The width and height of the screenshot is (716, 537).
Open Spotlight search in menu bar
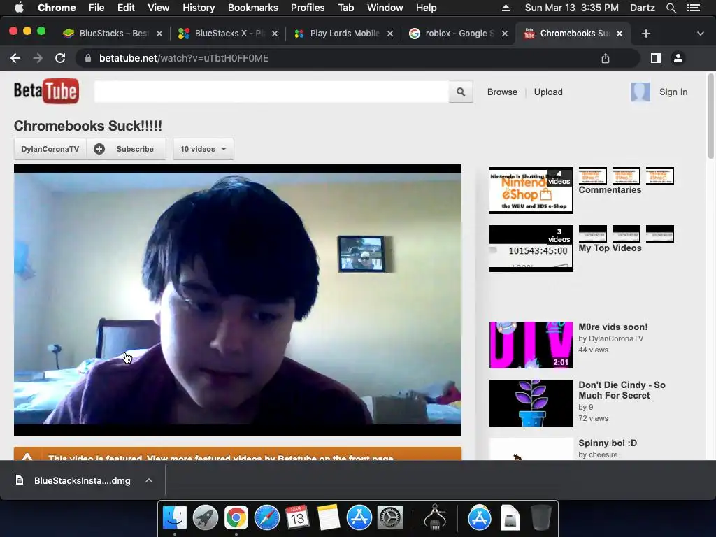671,8
